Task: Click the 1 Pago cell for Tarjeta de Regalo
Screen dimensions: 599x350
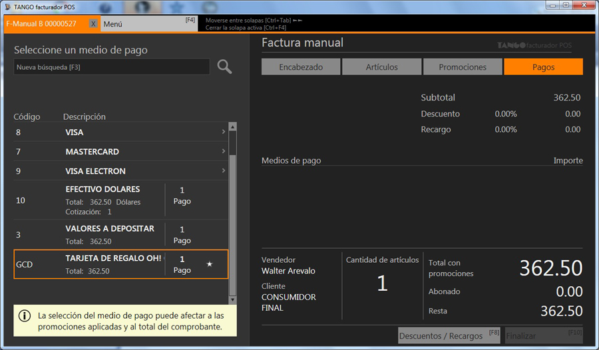Action: [182, 264]
